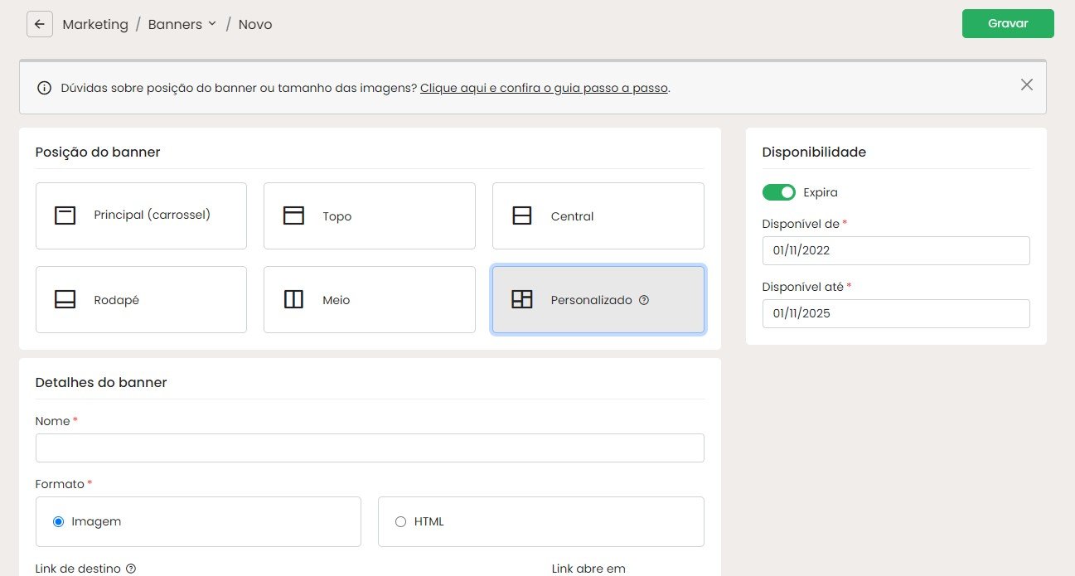Screen dimensions: 1075x576
Task: Select the Imagem format radio button
Action: [x=58, y=521]
